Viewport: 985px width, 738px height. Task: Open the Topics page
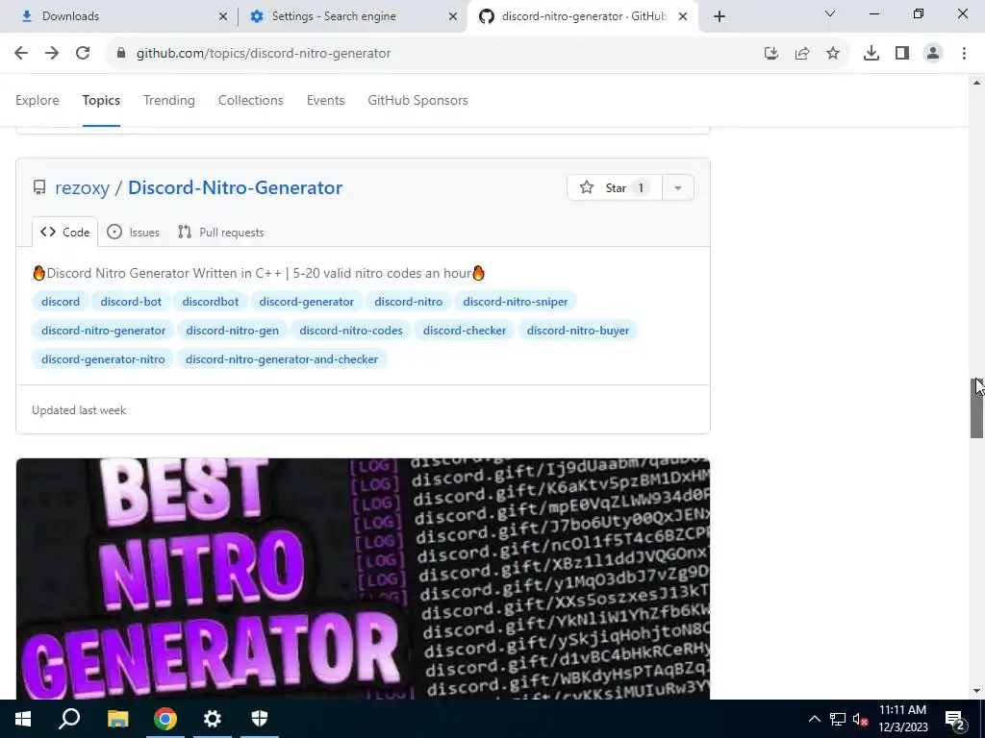pos(101,100)
